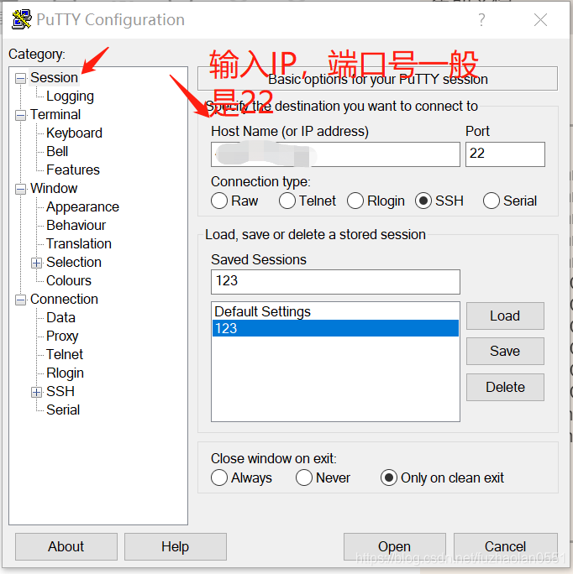Select the SSH connection type radio
Viewport: 573px width, 574px height.
click(423, 201)
